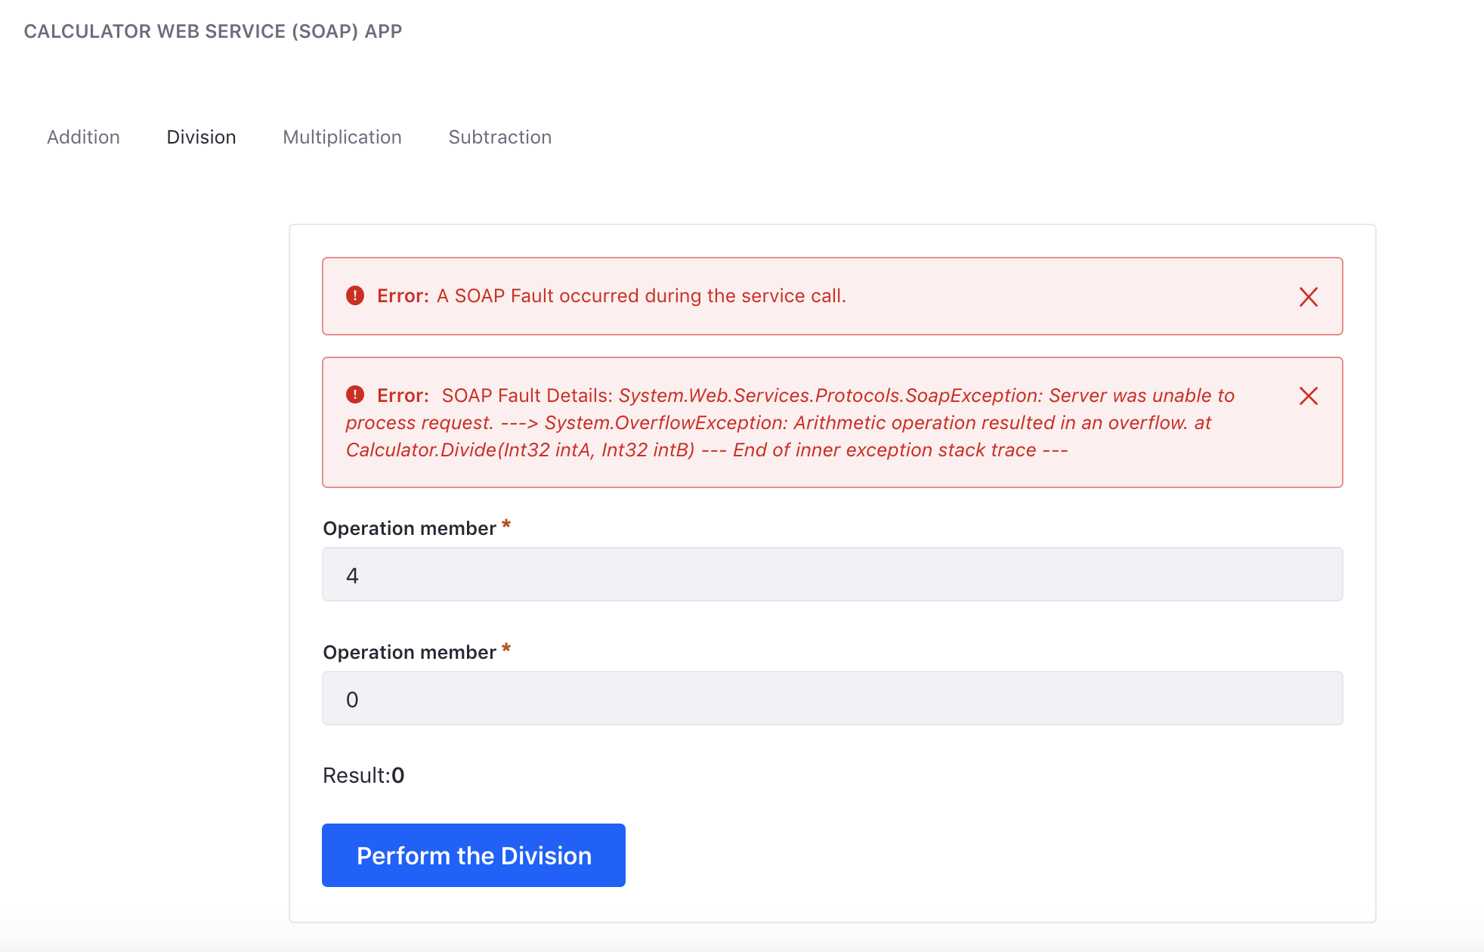Click the Perform the Division button

[474, 855]
